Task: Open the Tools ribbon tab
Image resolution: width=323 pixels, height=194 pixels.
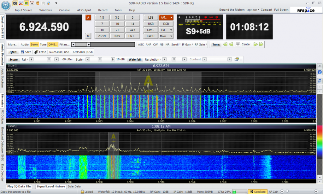Action: (118, 10)
